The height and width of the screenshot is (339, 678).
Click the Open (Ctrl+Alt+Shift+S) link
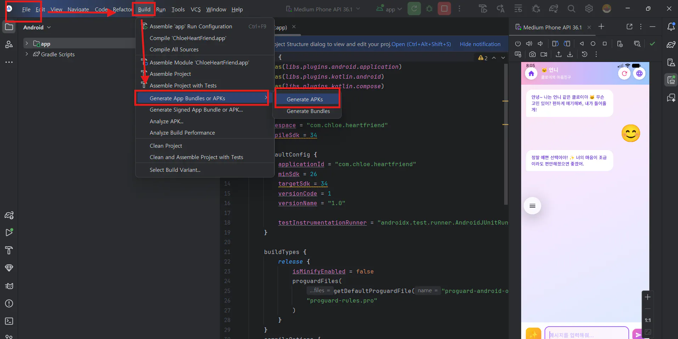pyautogui.click(x=421, y=44)
